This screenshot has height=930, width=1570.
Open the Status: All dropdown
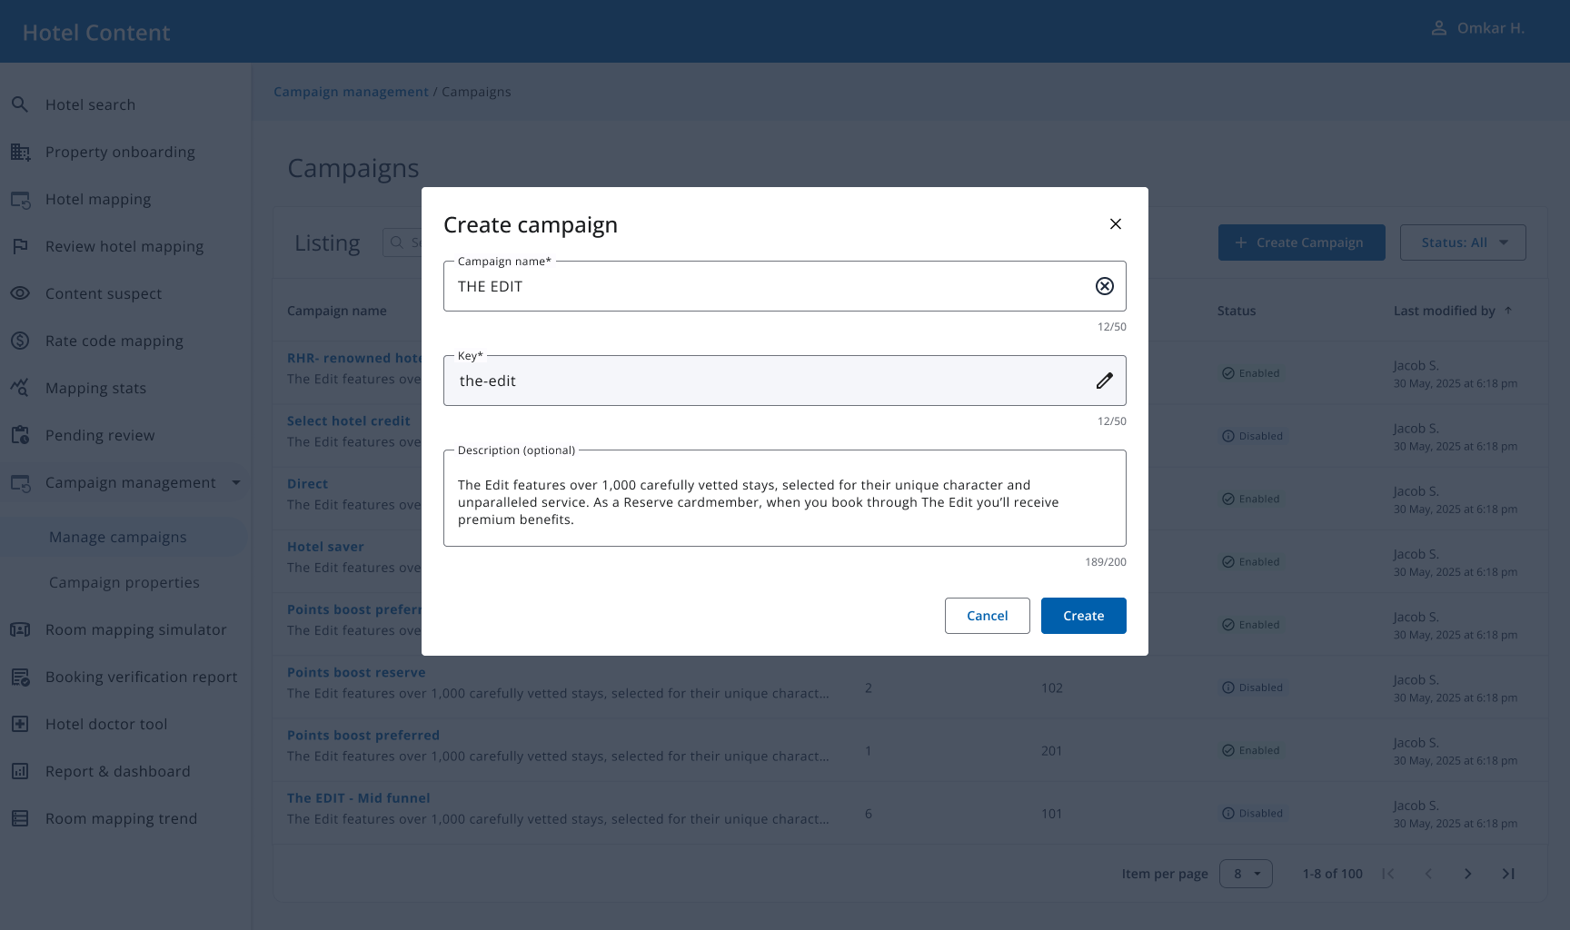1463,242
